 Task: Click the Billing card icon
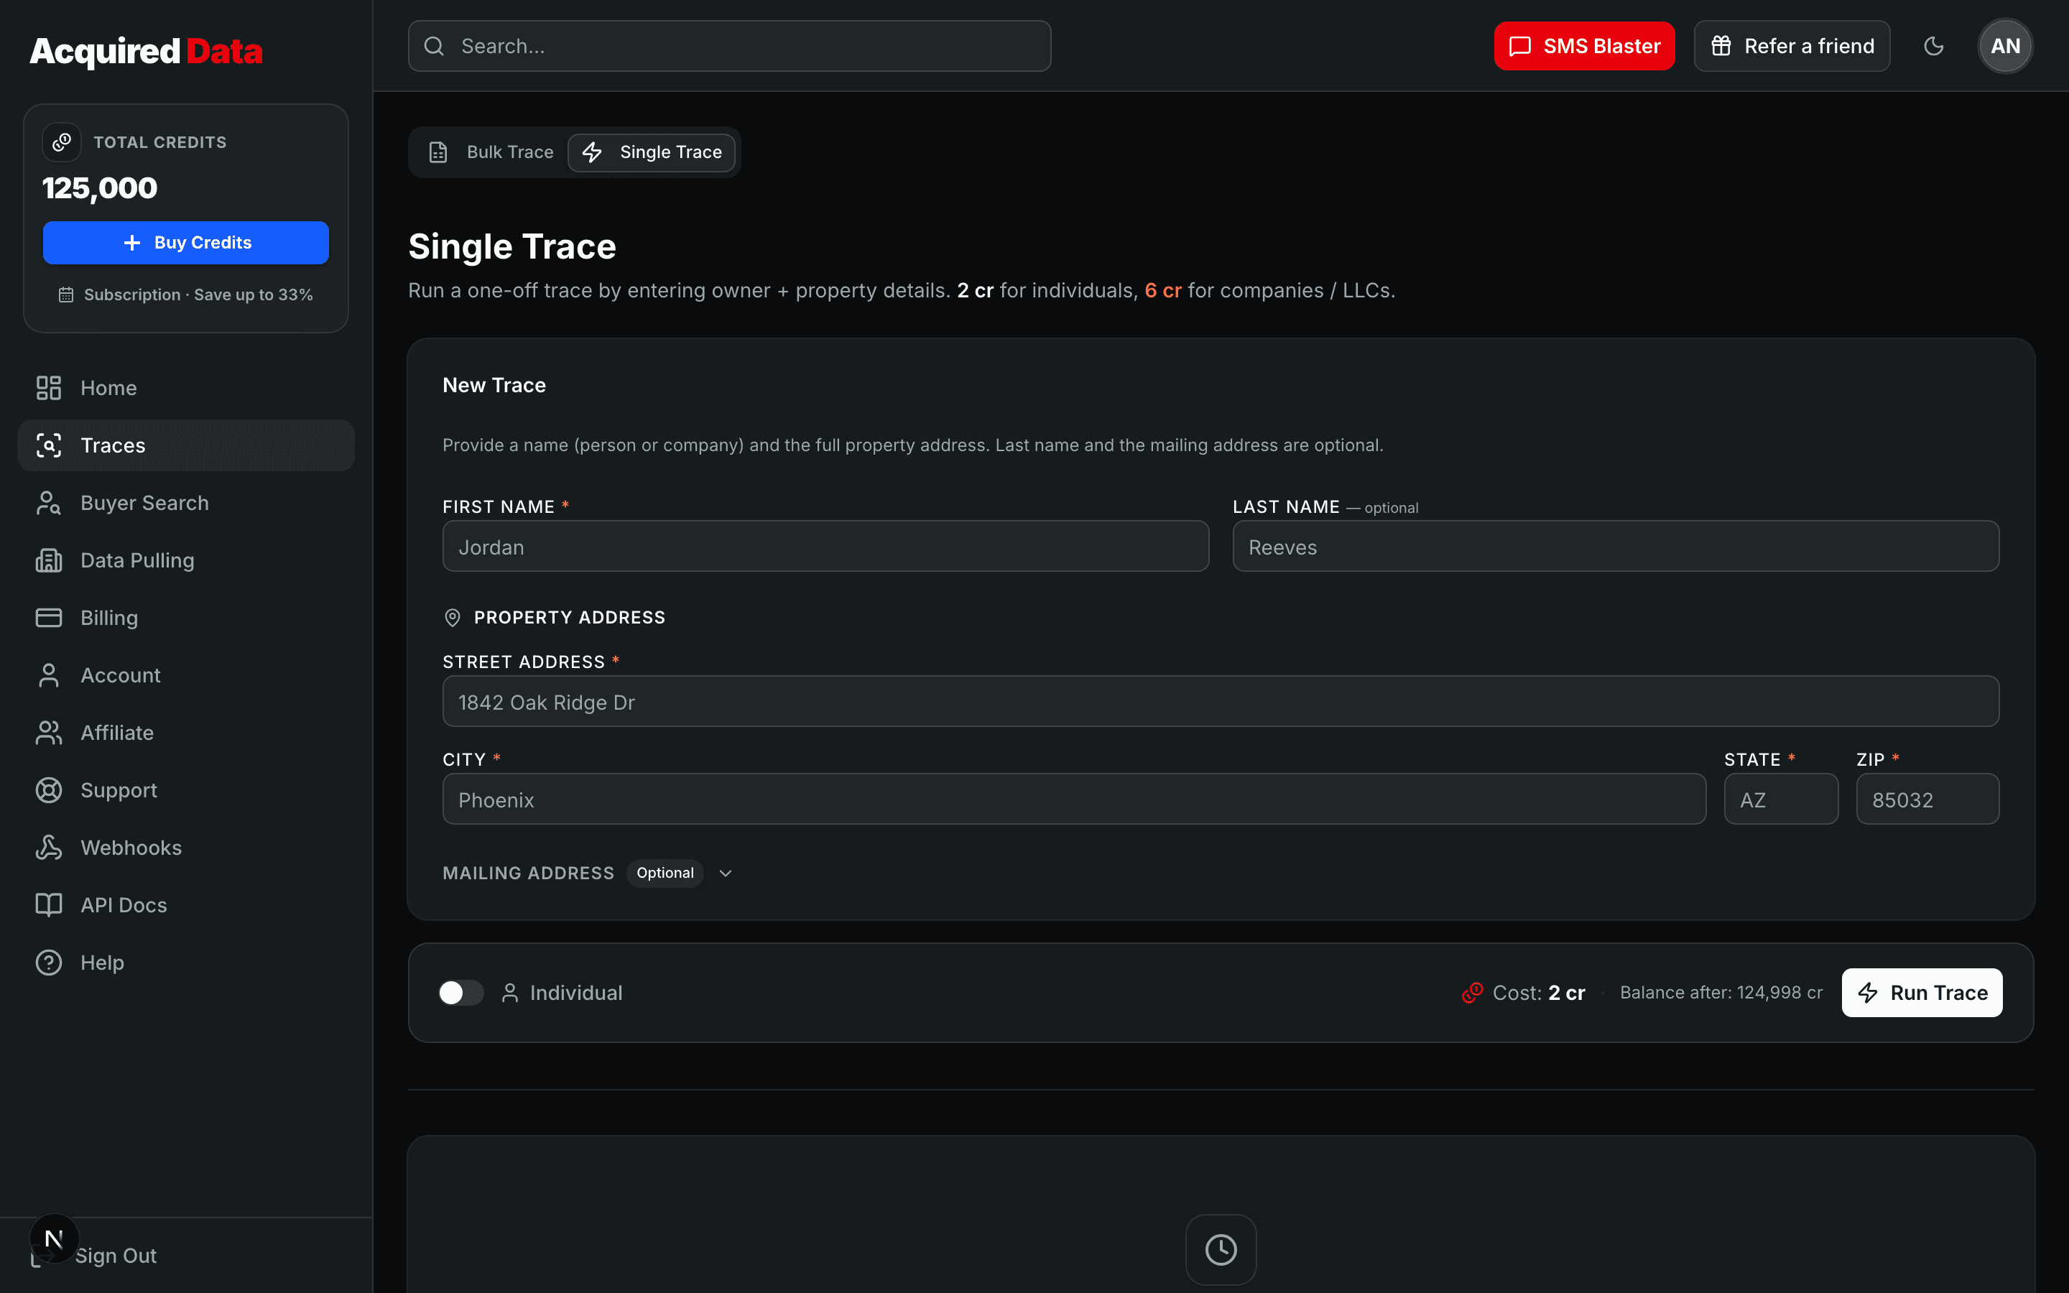click(x=49, y=618)
